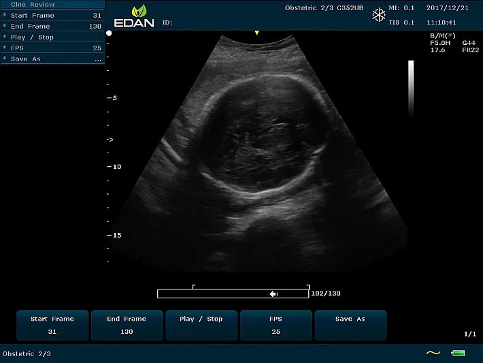The width and height of the screenshot is (483, 363).
Task: Click the 1/1 page indicator
Action: coord(470,334)
